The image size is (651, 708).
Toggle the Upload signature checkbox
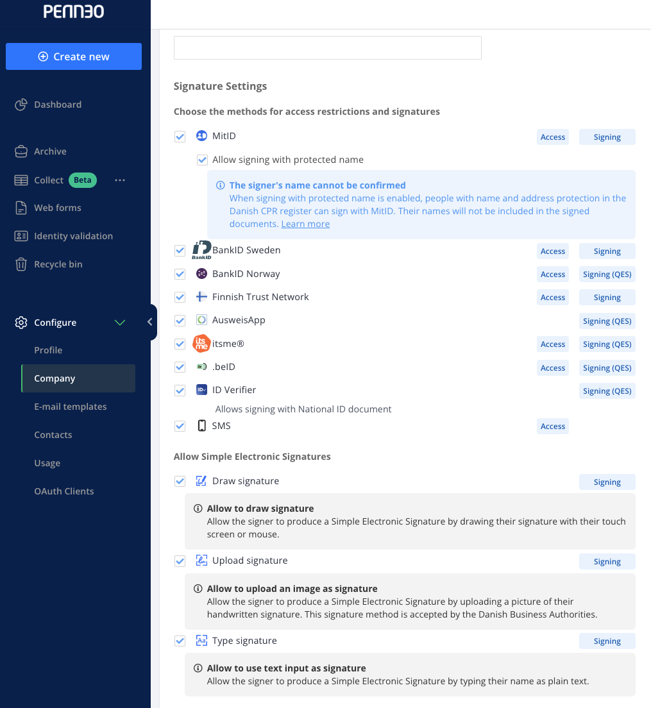pyautogui.click(x=180, y=561)
